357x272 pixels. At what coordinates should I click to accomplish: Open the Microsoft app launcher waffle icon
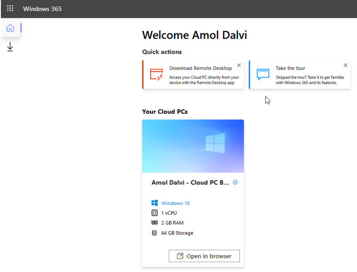[x=10, y=8]
